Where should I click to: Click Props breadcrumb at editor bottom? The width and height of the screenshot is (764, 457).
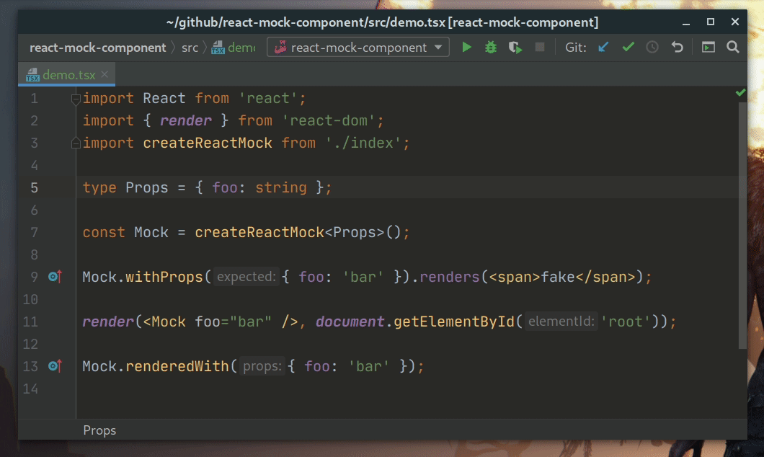tap(99, 431)
